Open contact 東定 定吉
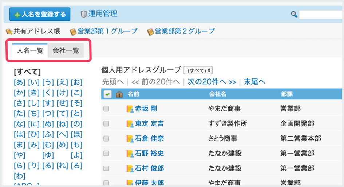344x187 pixels. point(149,124)
